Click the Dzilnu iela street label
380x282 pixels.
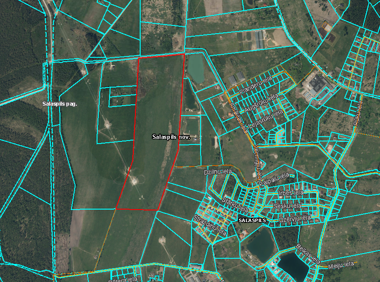tap(218, 172)
